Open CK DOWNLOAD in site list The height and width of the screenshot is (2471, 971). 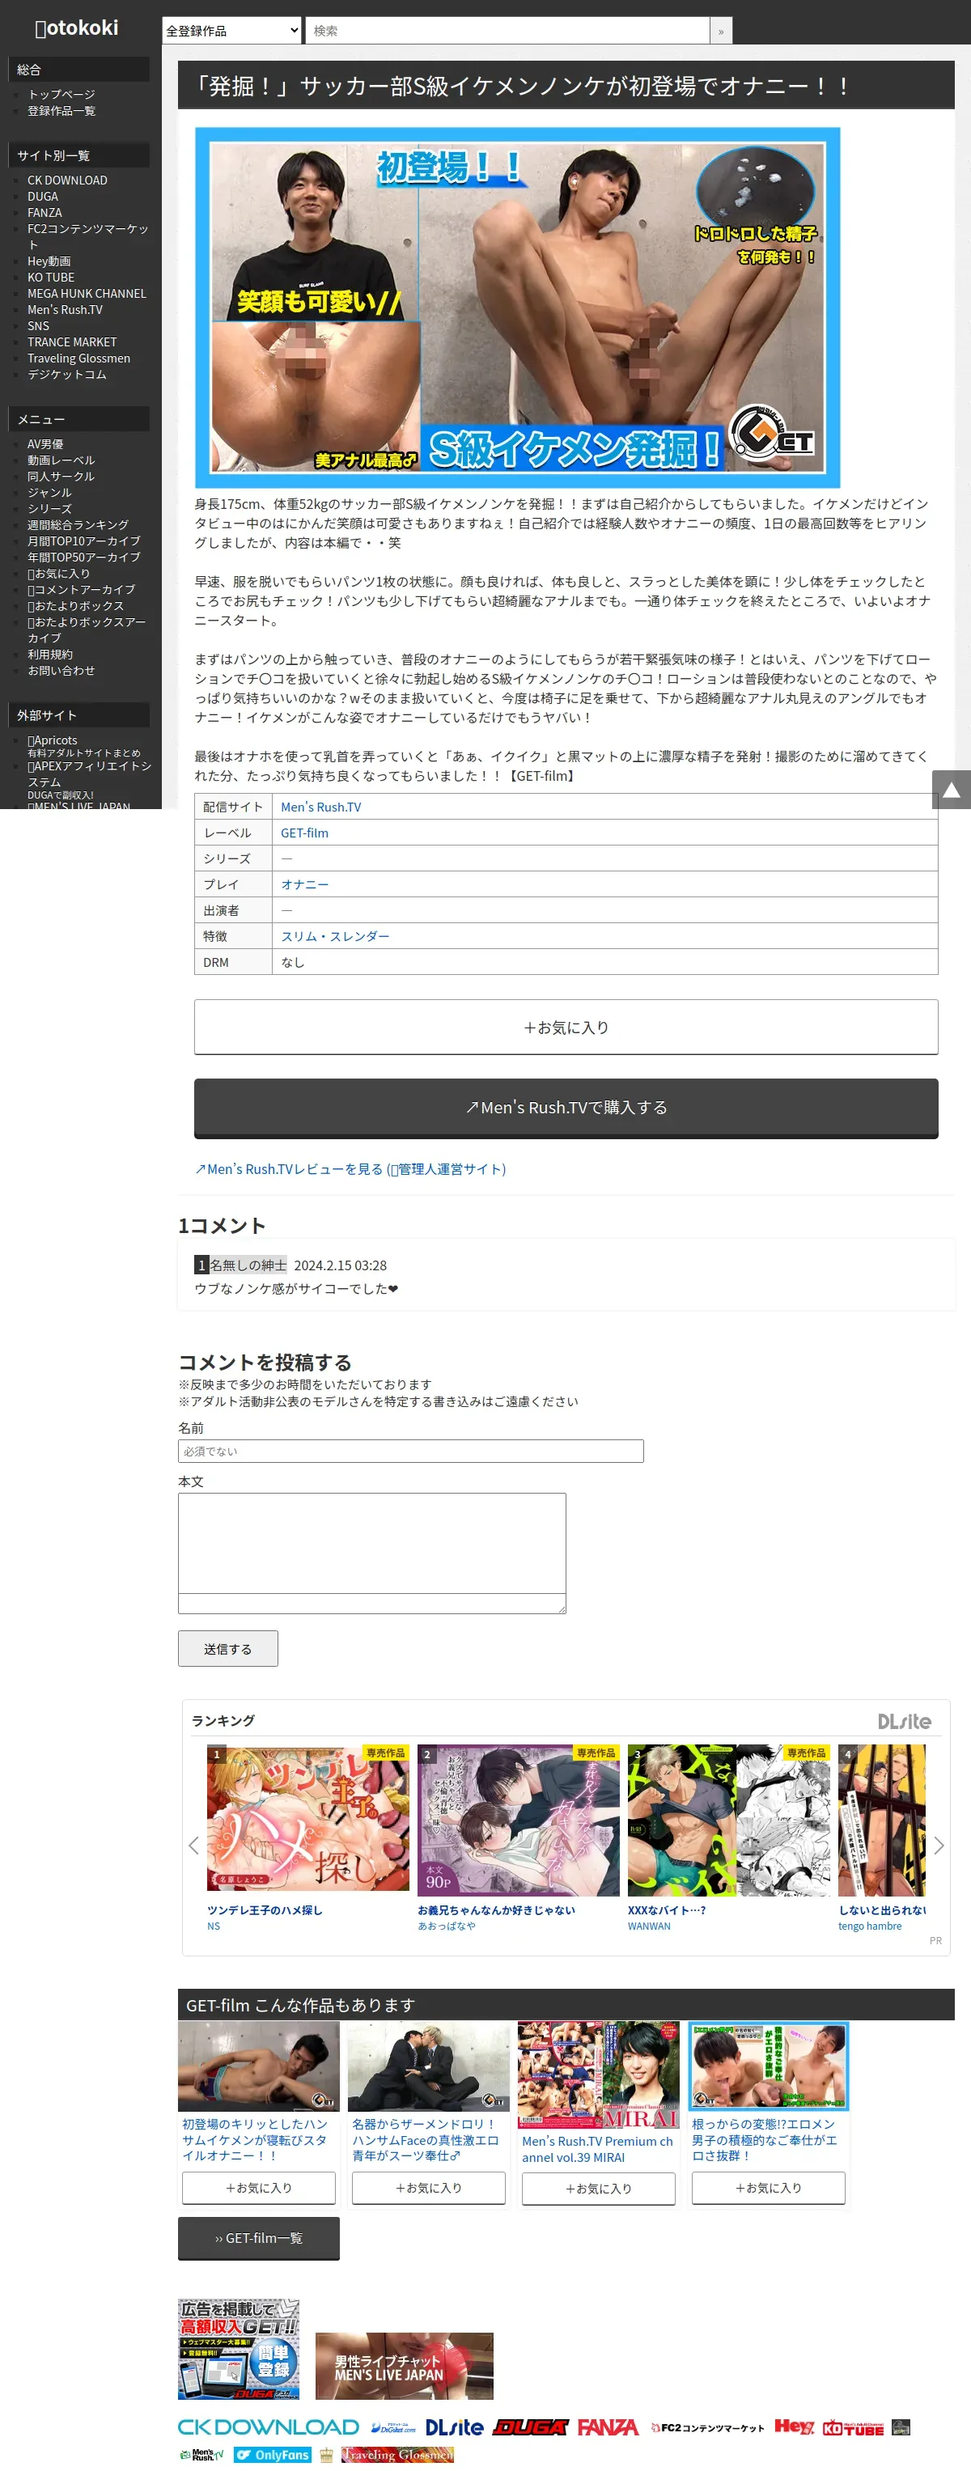point(67,180)
